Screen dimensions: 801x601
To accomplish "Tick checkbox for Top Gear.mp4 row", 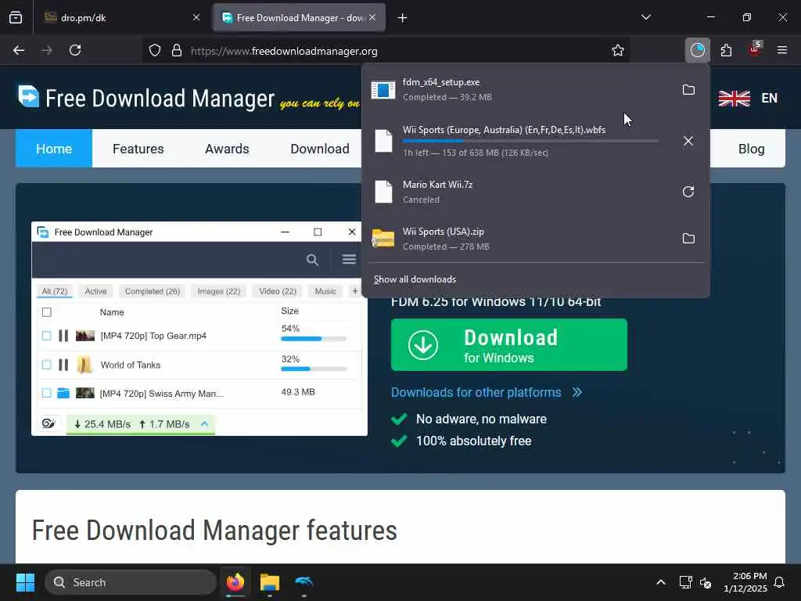I will tap(46, 336).
